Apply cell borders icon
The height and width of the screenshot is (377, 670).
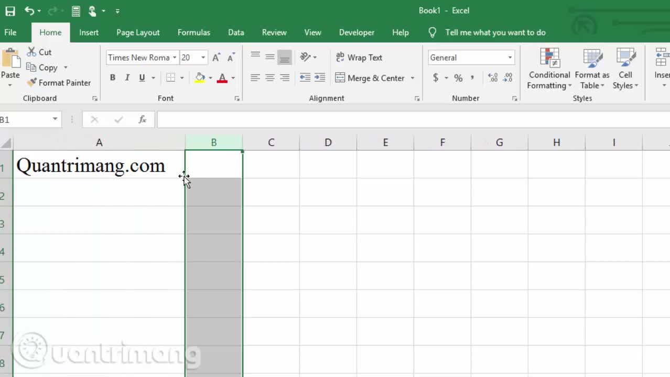point(170,78)
